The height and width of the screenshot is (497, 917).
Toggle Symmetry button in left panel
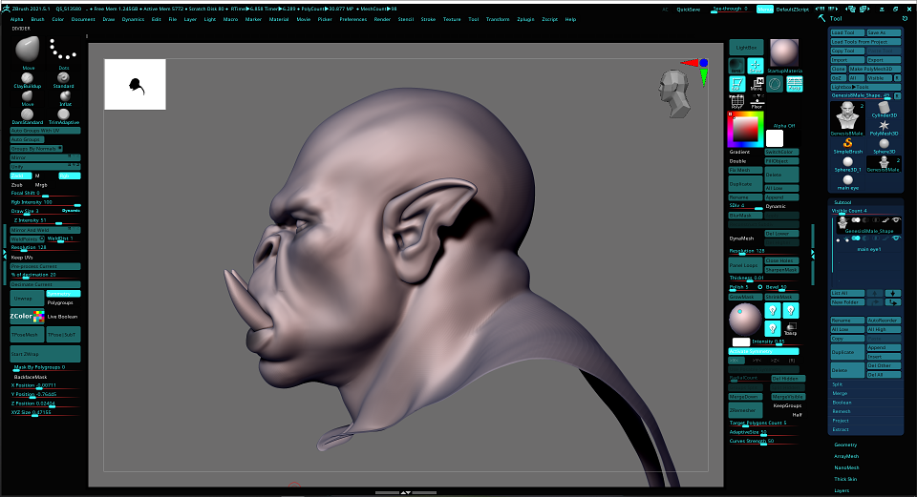click(63, 294)
